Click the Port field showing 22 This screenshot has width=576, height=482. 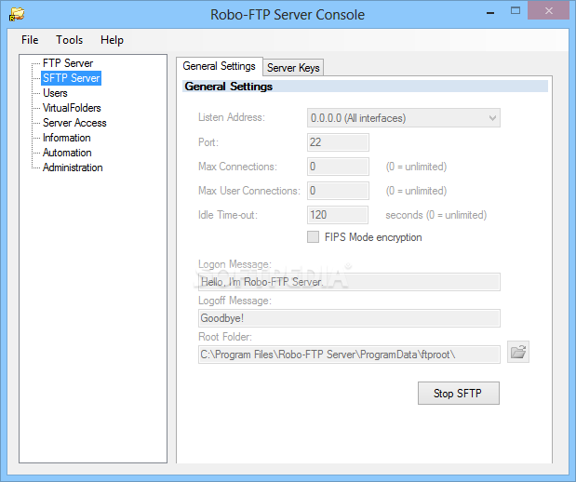point(338,142)
